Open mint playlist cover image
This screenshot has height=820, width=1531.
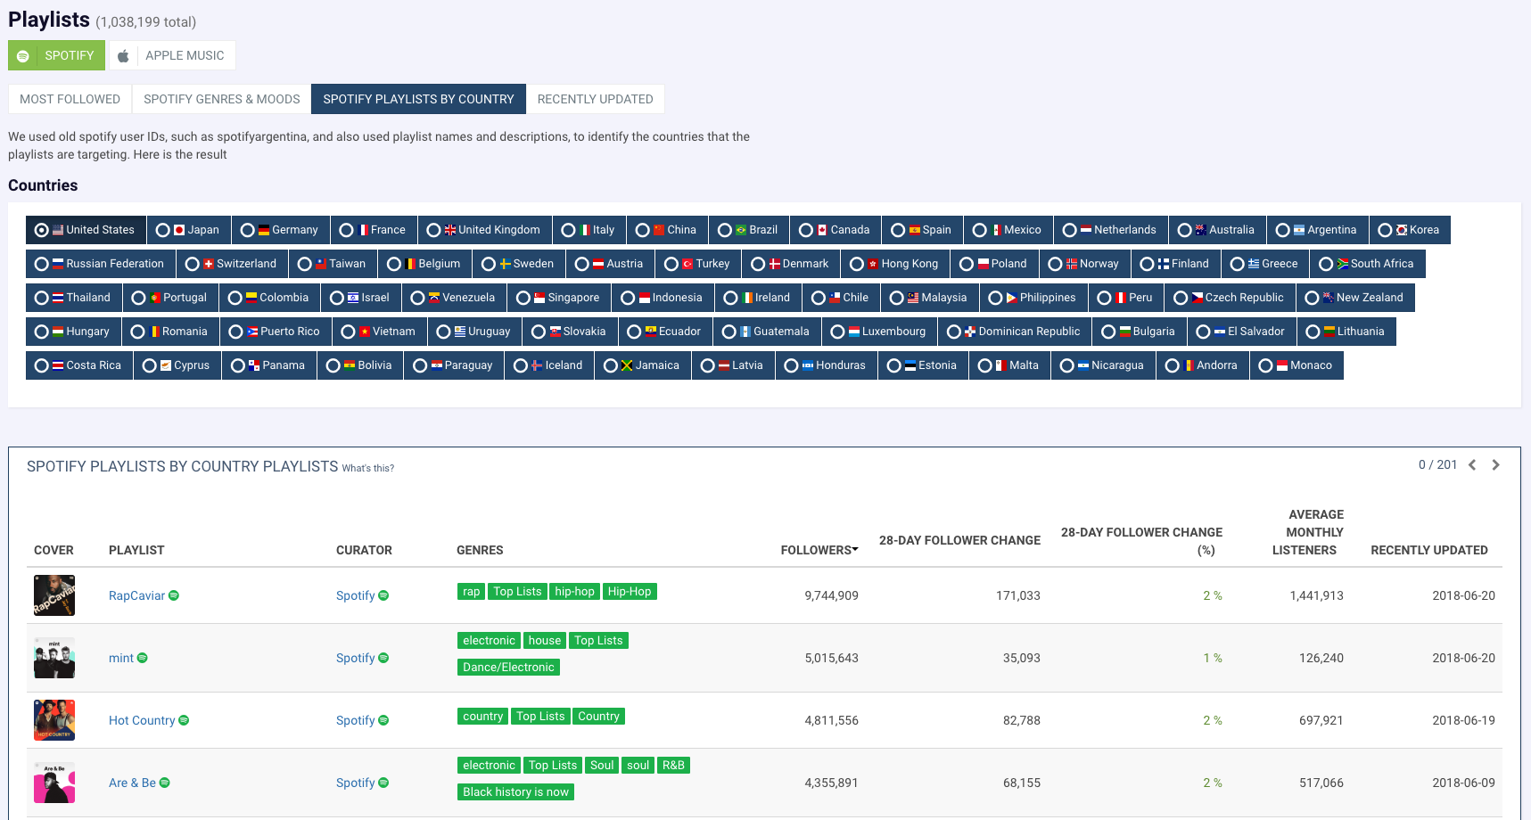[x=54, y=658]
